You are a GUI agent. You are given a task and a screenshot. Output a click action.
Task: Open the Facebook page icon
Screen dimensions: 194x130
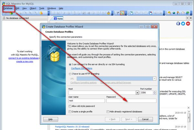(178, 24)
